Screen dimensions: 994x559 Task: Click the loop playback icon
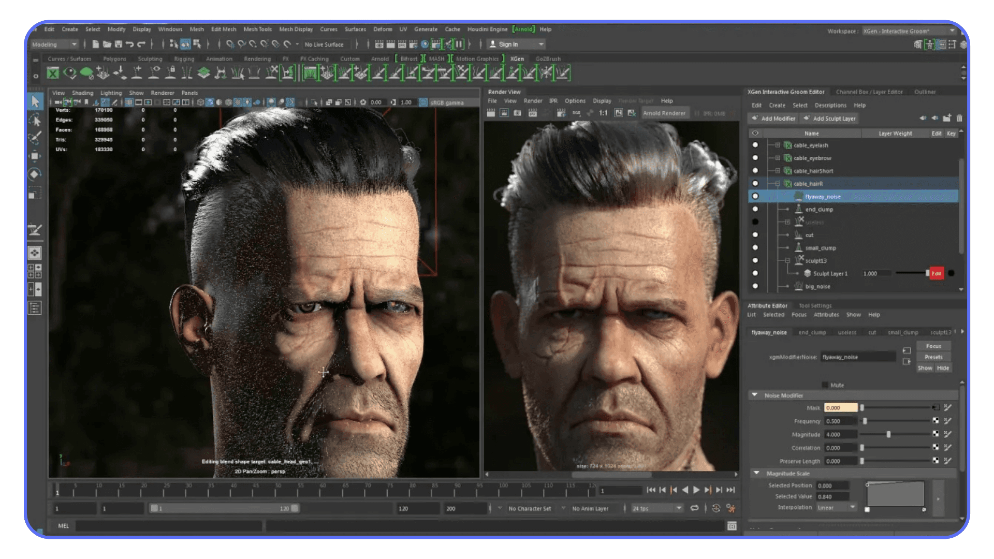click(x=695, y=508)
